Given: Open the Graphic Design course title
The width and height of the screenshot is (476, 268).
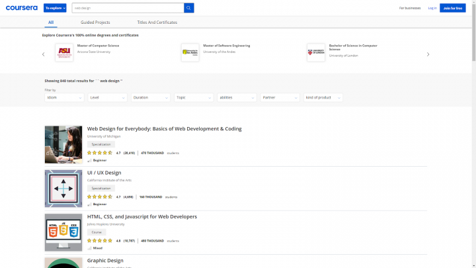Looking at the screenshot, I should [x=105, y=261].
